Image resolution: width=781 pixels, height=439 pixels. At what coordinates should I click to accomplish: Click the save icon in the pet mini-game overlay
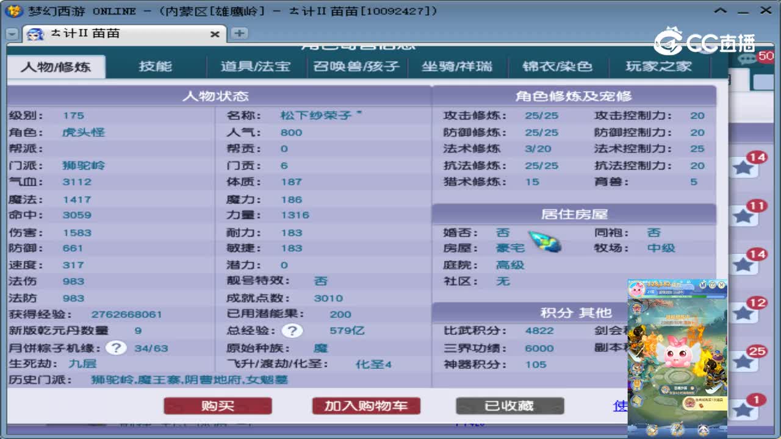pyautogui.click(x=702, y=285)
